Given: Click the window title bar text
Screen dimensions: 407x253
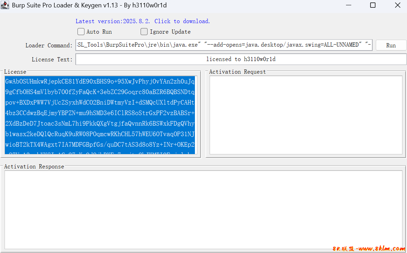Looking at the screenshot, I should point(89,5).
